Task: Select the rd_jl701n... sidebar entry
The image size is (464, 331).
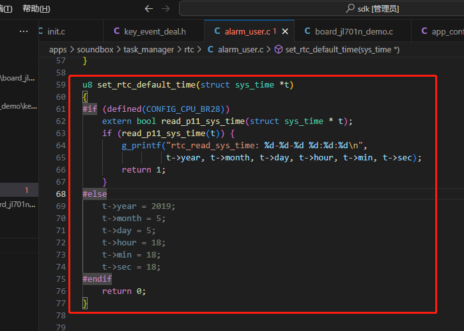Action: [x=18, y=204]
